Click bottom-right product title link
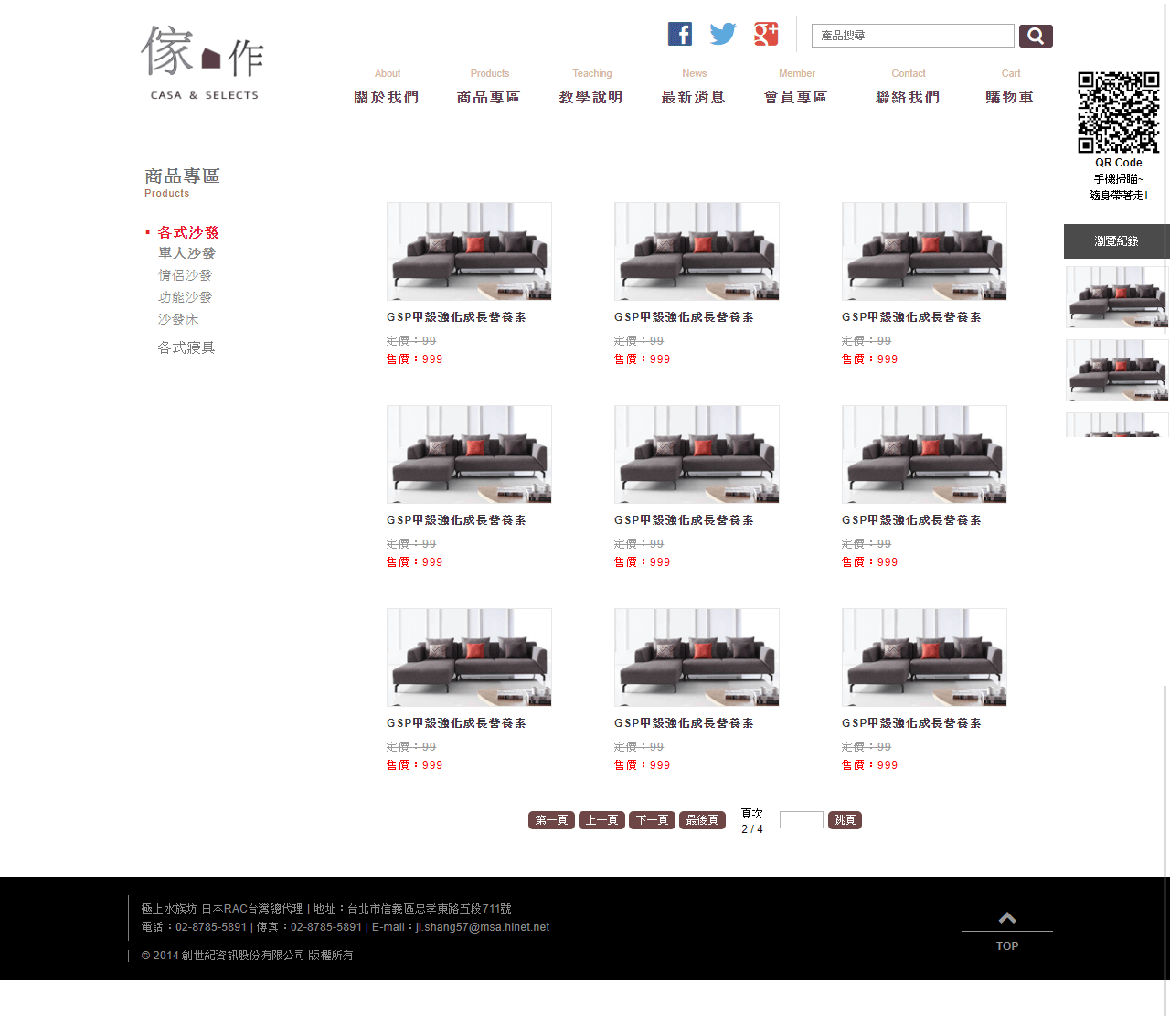Screen dimensions: 1170x1026 point(911,723)
